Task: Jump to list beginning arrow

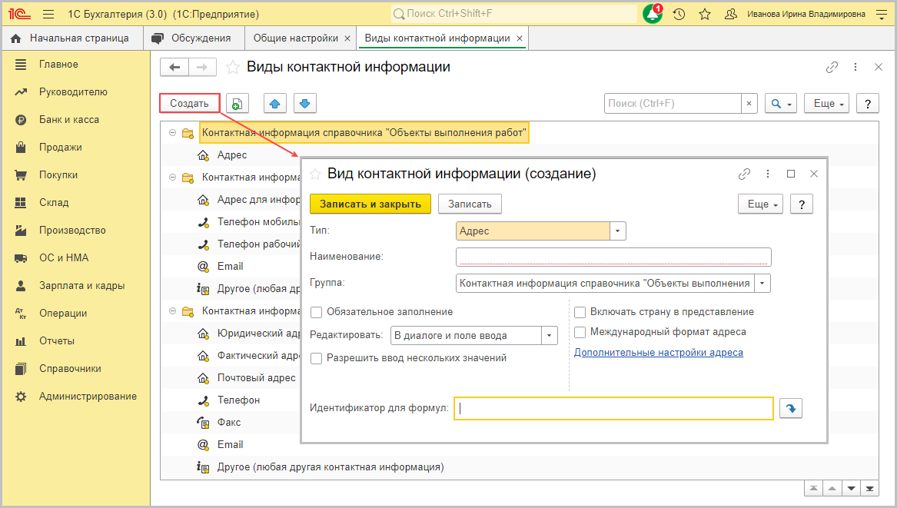Action: click(813, 488)
